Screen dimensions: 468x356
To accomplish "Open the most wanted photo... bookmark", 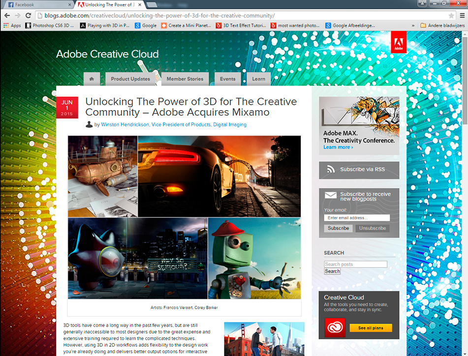I will tap(295, 26).
